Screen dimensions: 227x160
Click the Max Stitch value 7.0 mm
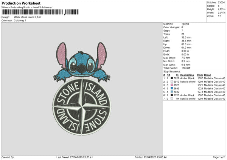tap(186, 58)
